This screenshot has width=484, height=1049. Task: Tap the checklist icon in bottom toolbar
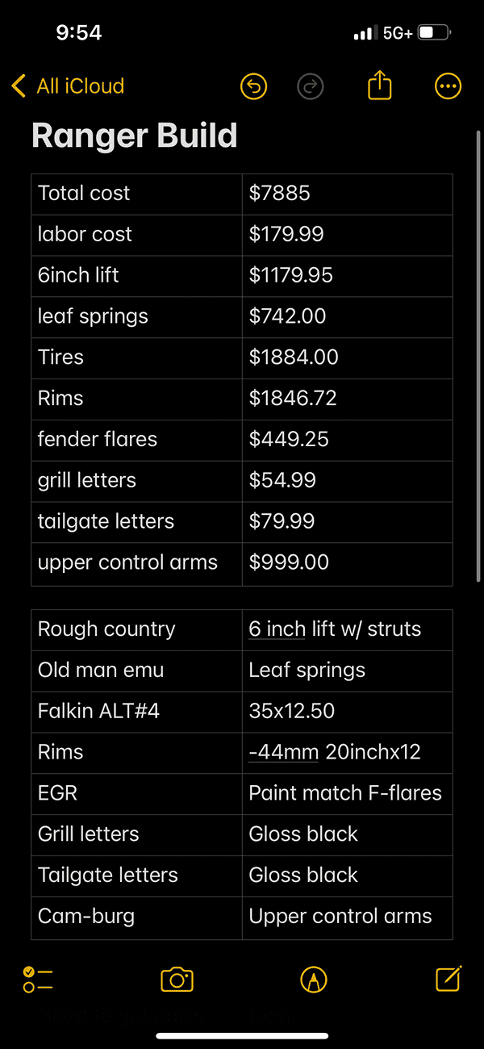point(37,979)
